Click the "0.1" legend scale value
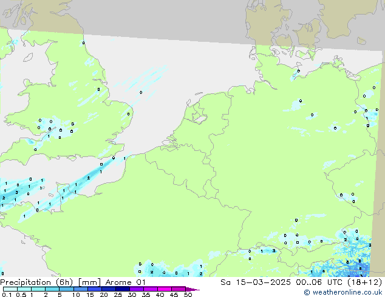 (7, 295)
